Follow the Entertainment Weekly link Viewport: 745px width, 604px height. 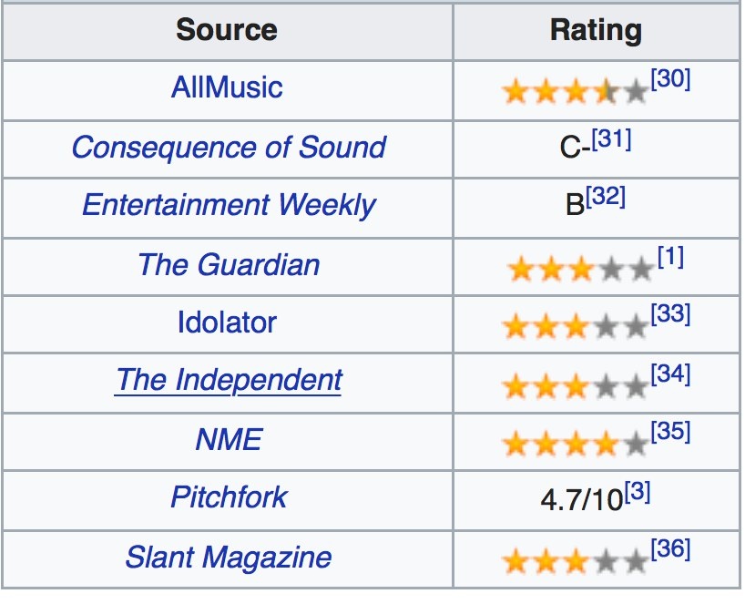tap(229, 205)
